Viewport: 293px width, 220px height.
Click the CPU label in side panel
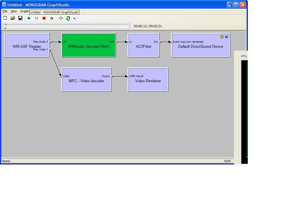pos(244,56)
